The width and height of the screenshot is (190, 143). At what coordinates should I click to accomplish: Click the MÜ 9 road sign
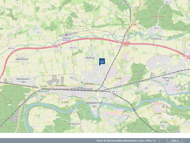(114, 92)
